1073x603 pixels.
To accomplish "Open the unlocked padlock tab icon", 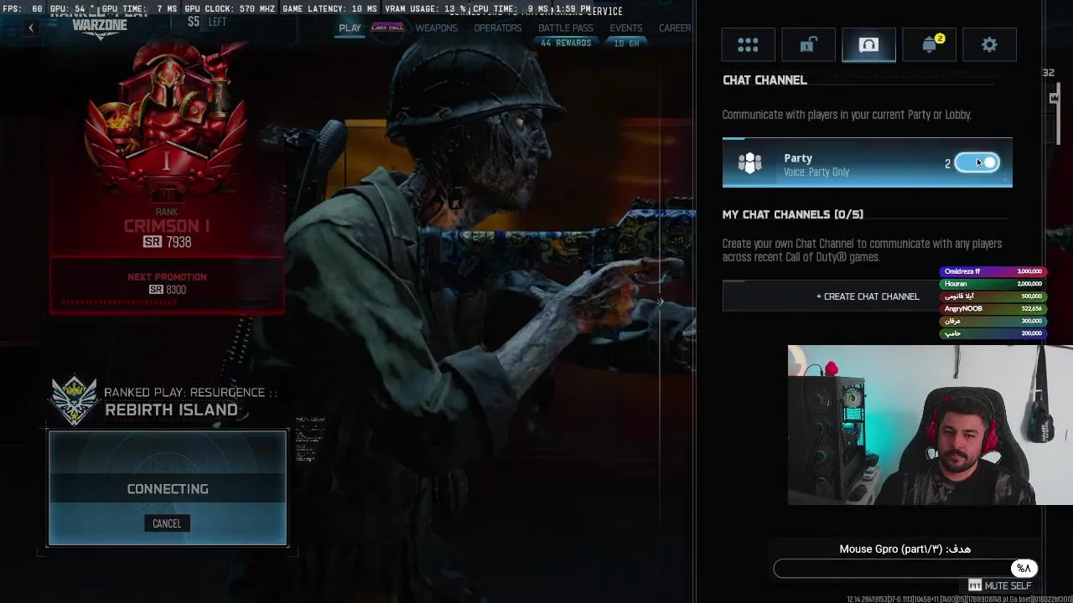I will pos(808,45).
